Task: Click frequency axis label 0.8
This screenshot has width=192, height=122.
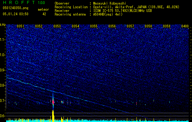Action: 2,85
